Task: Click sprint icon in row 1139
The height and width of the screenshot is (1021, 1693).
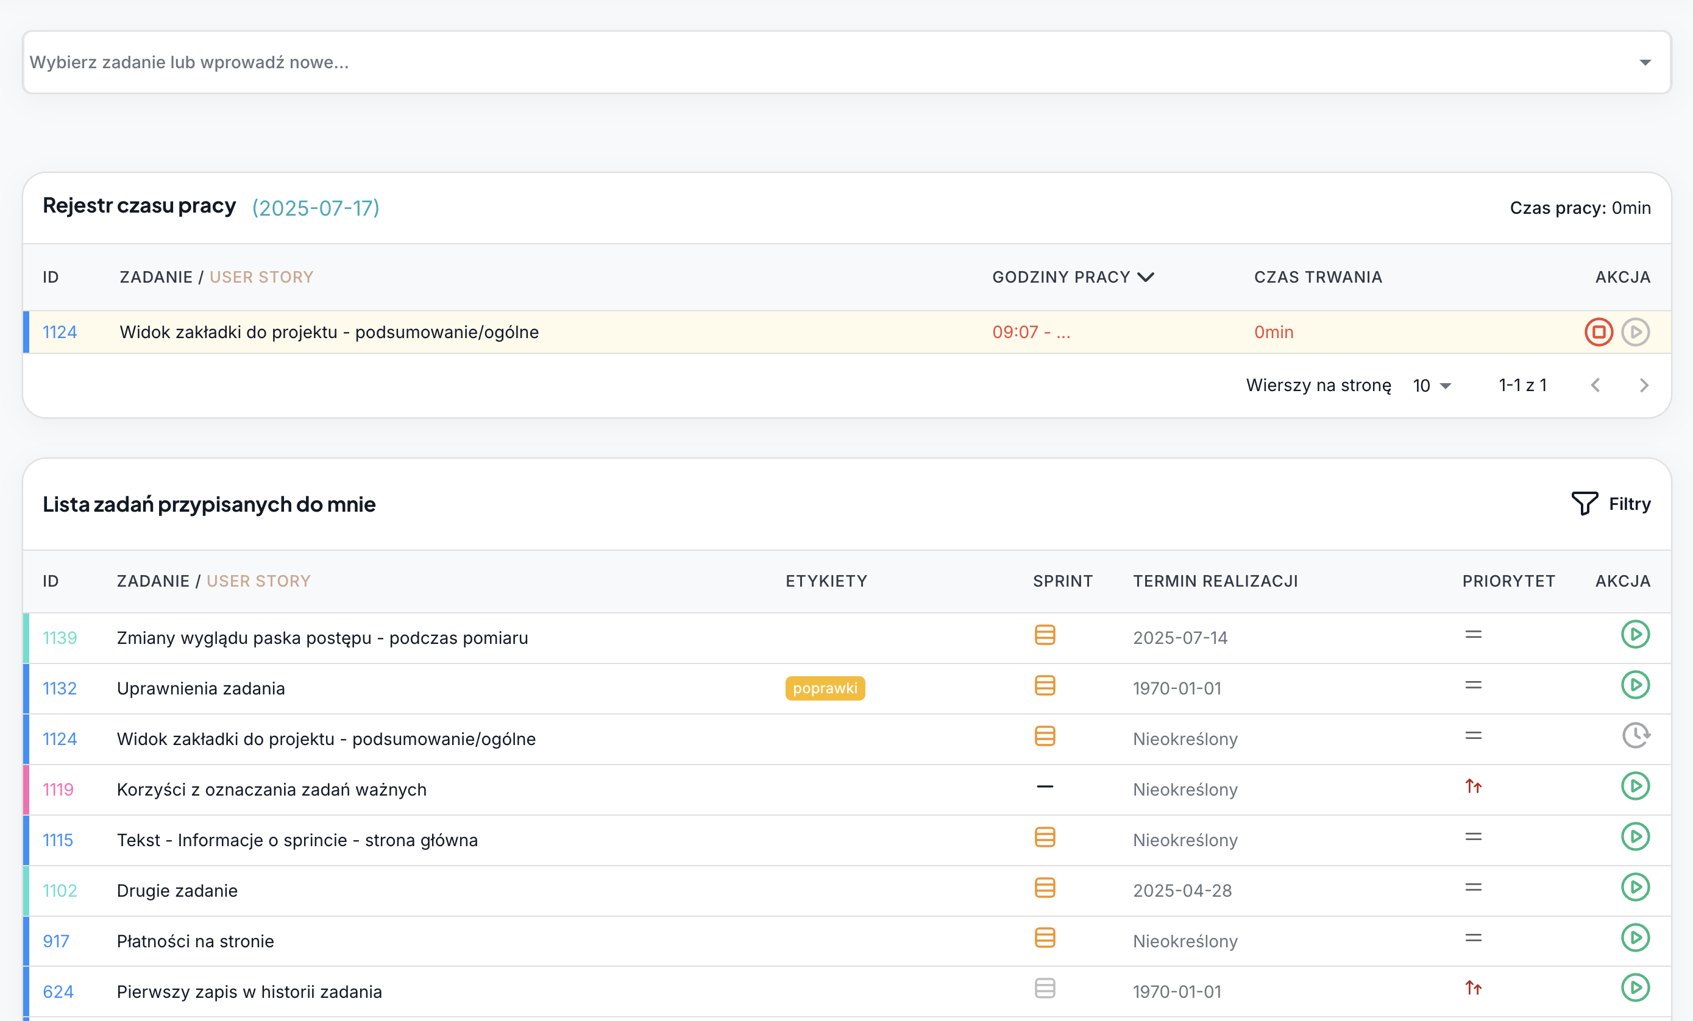Action: point(1045,635)
